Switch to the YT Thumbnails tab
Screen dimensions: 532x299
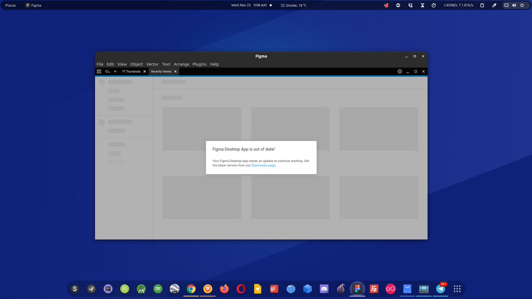[132, 71]
